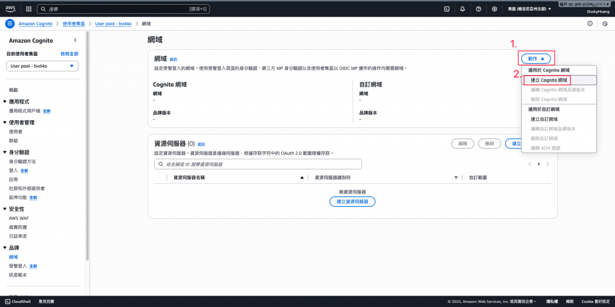Open the region selector 美國 dropdown
615x307 pixels.
pos(529,8)
